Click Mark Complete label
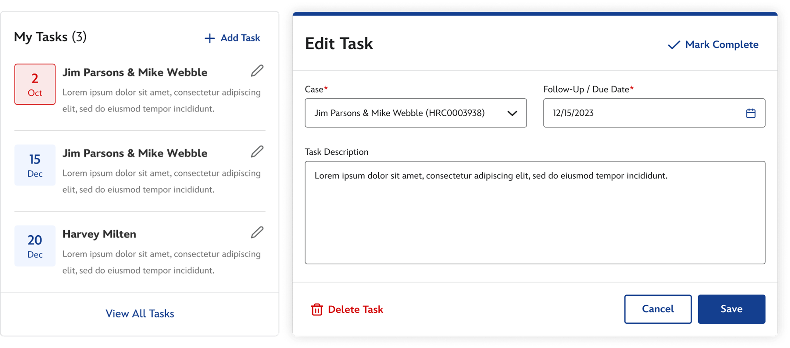Screen dimensions: 790x348 [722, 45]
